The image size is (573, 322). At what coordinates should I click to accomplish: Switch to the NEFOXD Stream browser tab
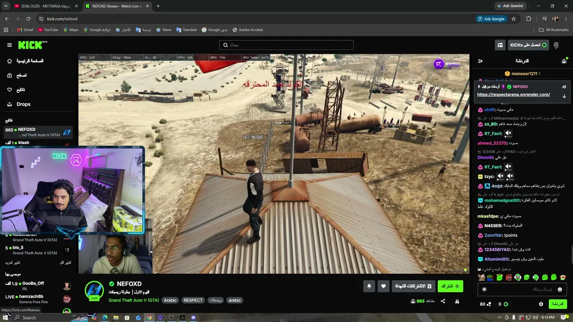[x=117, y=6]
